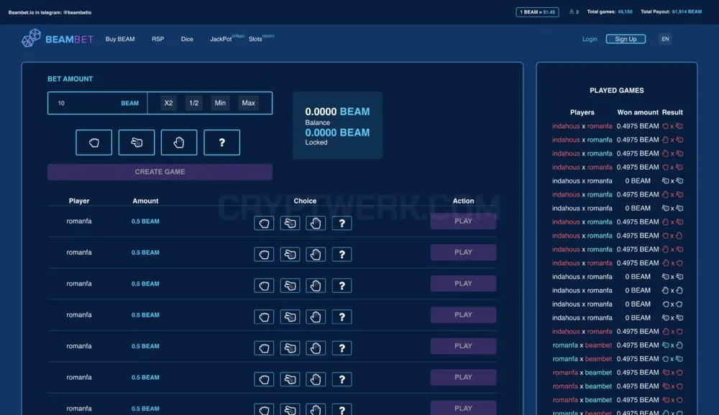Choose scissors in second romanfa game row
The width and height of the screenshot is (719, 415).
(x=290, y=254)
